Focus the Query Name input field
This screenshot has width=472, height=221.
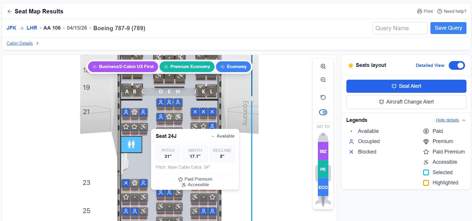[399, 28]
